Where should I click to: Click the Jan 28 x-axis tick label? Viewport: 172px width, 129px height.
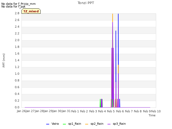pos(39,111)
